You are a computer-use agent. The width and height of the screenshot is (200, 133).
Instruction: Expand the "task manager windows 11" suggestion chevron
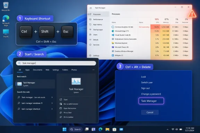tap(52, 103)
